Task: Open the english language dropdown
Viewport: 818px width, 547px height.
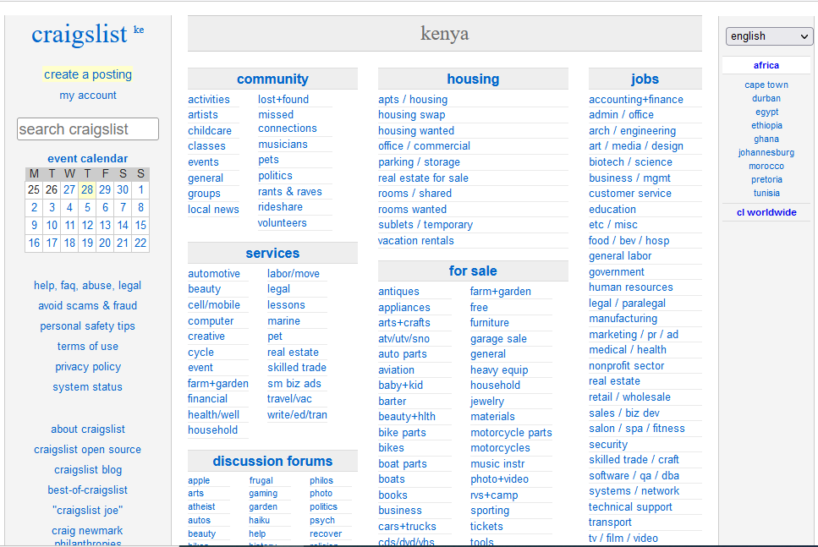Action: (768, 36)
